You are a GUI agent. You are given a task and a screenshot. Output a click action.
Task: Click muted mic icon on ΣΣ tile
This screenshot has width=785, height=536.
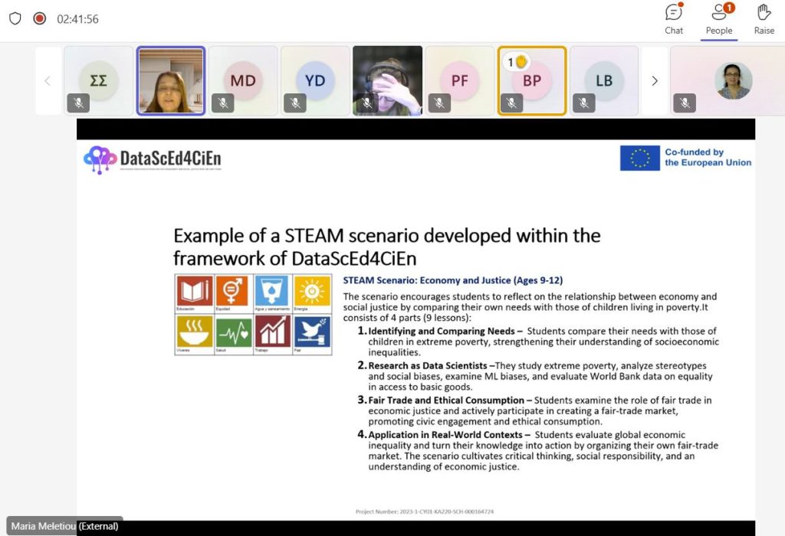click(78, 103)
